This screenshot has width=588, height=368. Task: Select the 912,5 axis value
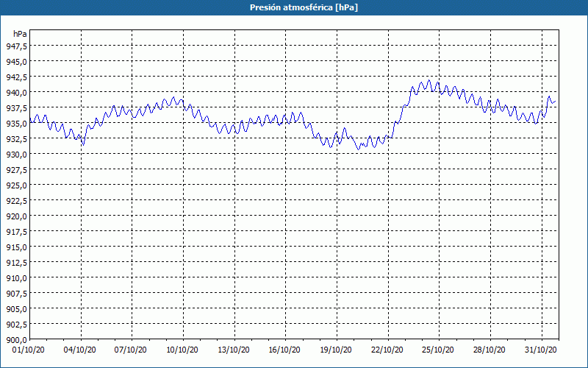tap(16, 263)
